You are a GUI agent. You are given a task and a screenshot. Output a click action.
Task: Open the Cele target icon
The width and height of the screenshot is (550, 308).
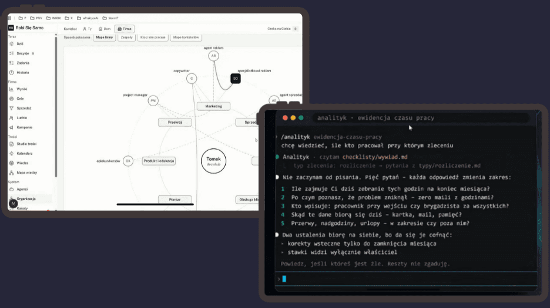[12, 99]
